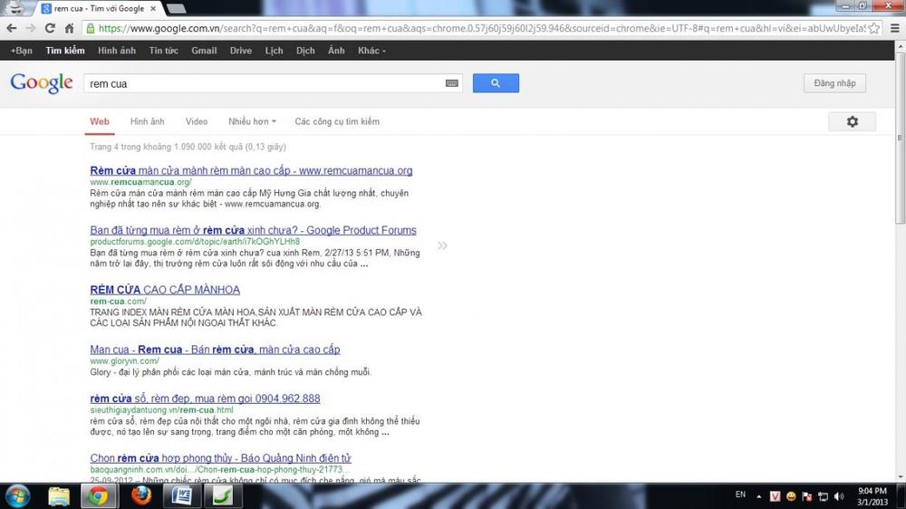Open 'Lịch' calendar in the black bar
This screenshot has height=509, width=906.
[274, 51]
